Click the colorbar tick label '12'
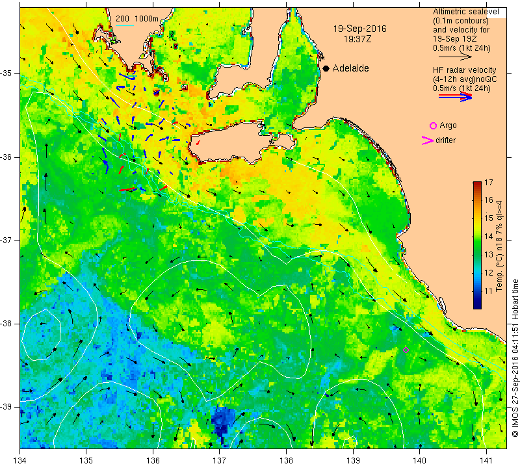520x468 pixels. [x=489, y=273]
